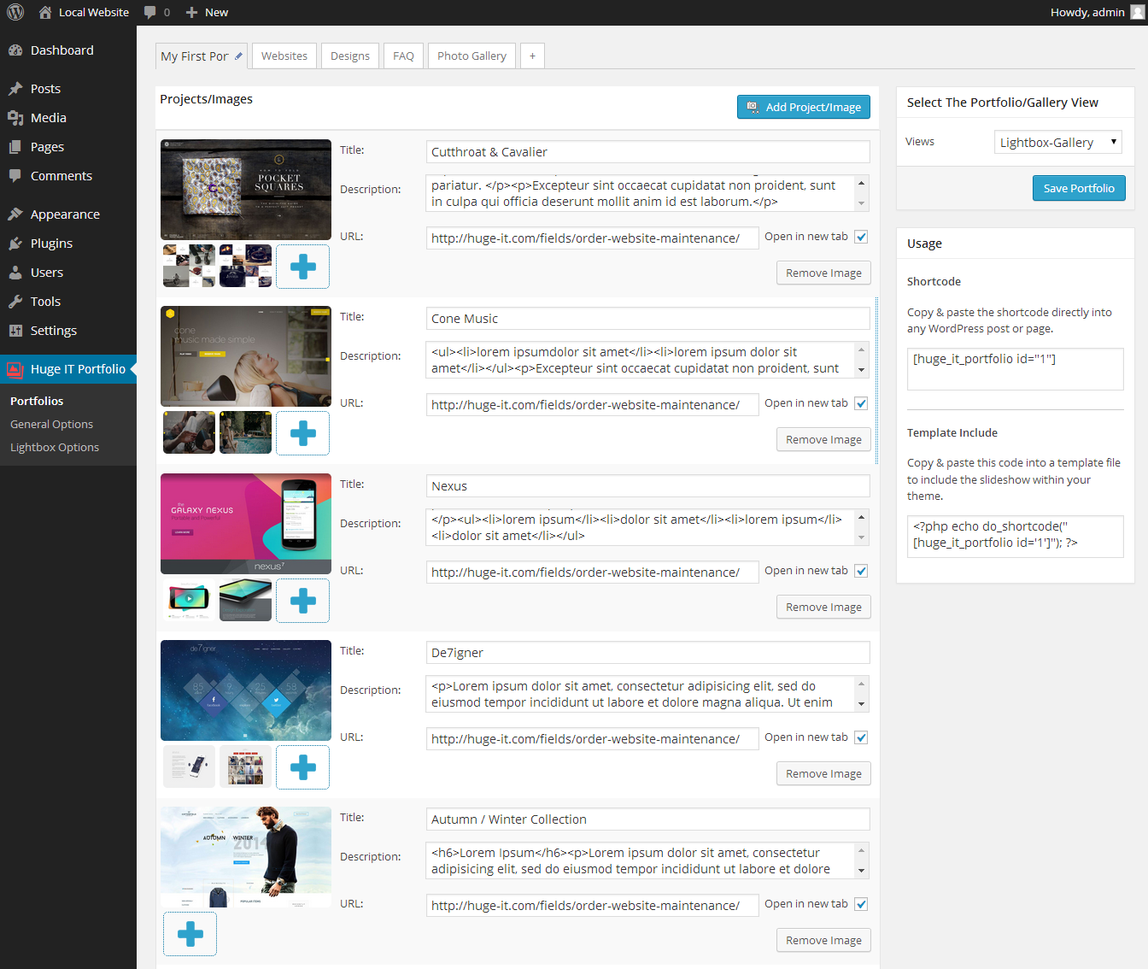Toggle Open in new tab for Nexus
This screenshot has width=1148, height=969.
861,572
